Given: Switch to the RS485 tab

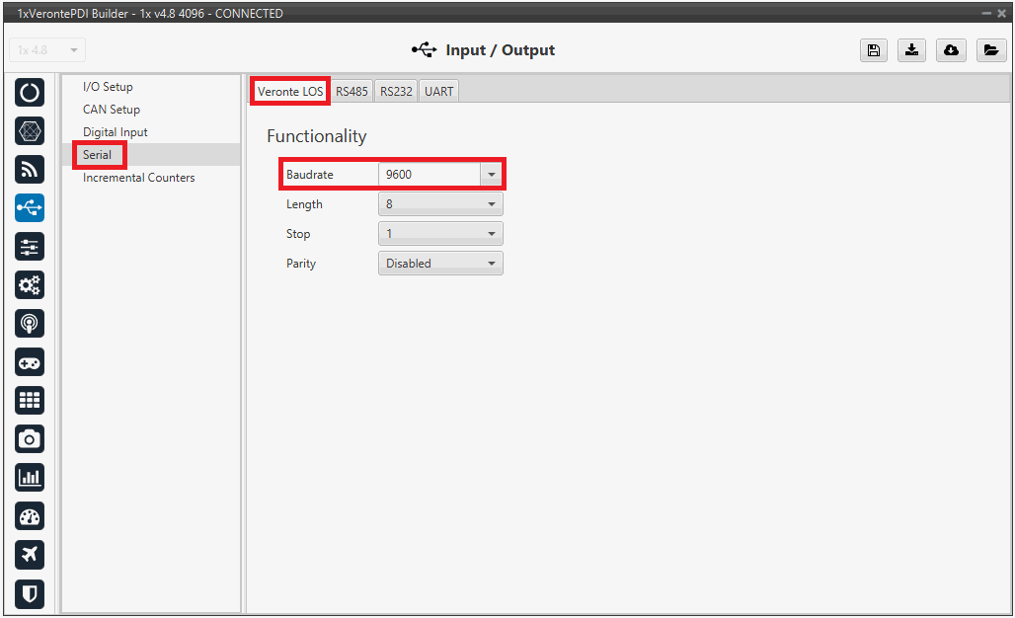Looking at the screenshot, I should (351, 91).
